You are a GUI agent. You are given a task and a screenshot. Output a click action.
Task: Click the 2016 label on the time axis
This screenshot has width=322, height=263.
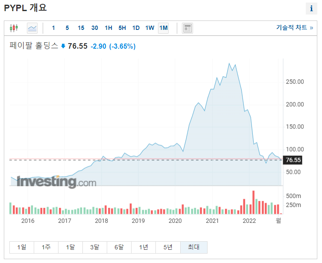click(x=28, y=221)
